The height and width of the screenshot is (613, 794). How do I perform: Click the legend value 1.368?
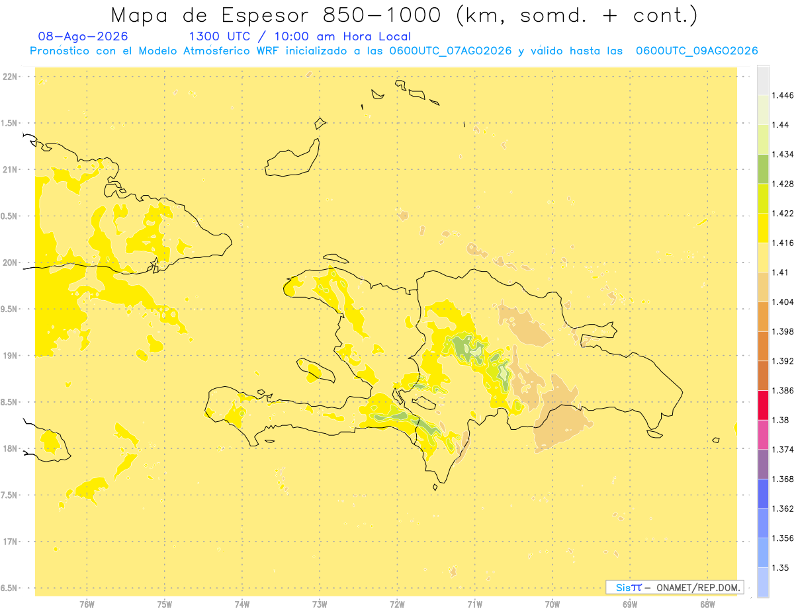(783, 479)
